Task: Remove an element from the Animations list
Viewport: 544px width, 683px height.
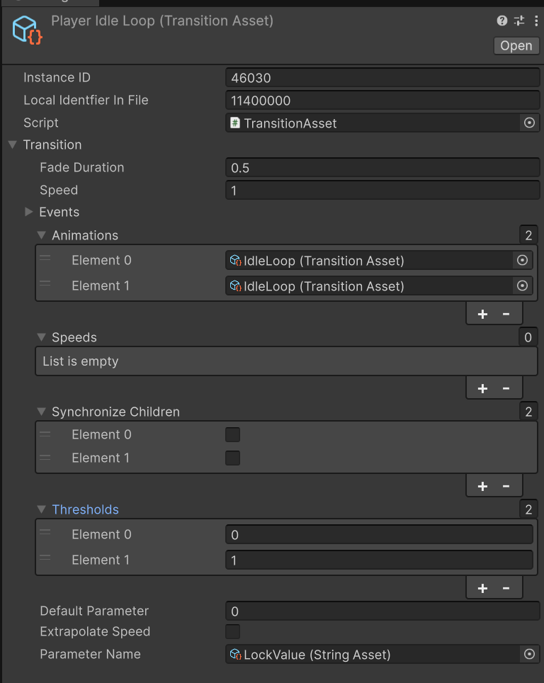Action: pyautogui.click(x=506, y=314)
